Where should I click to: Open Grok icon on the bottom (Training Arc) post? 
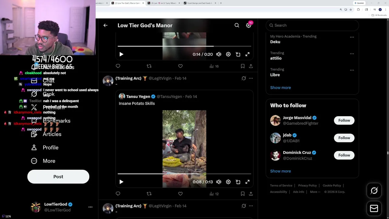[244, 206]
